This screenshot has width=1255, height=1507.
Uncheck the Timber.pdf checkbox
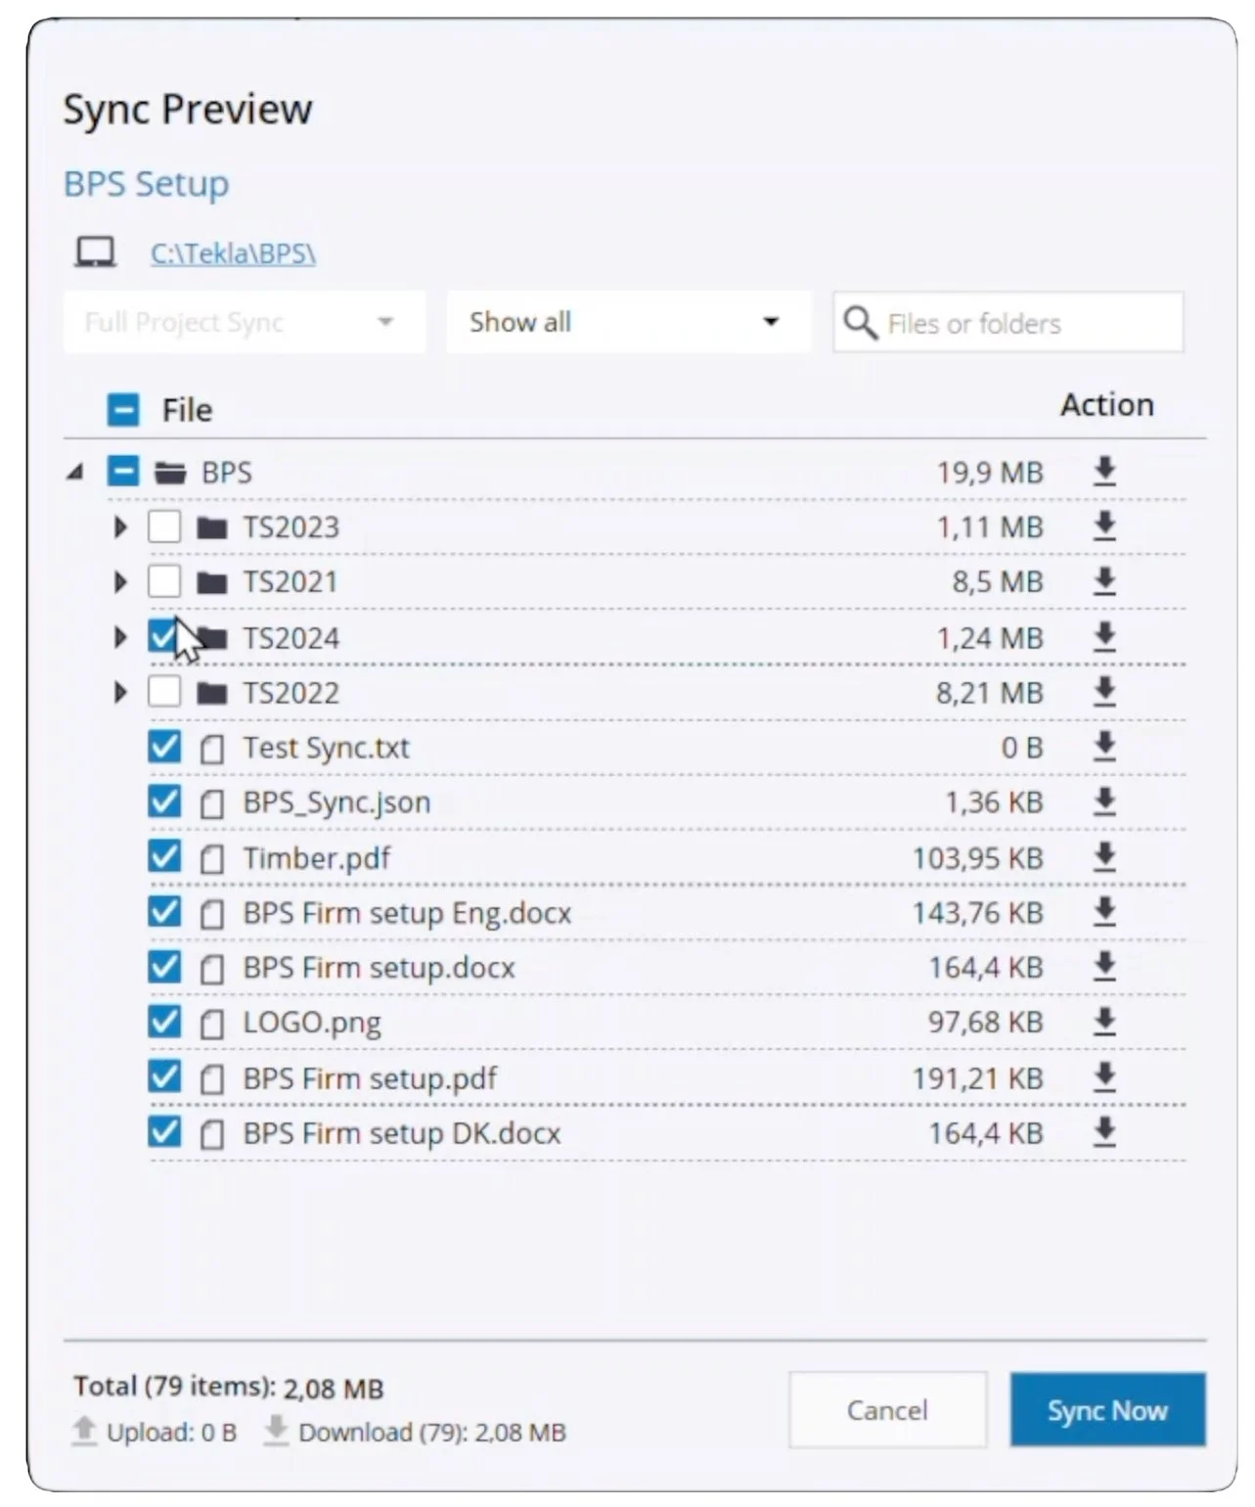click(x=164, y=857)
